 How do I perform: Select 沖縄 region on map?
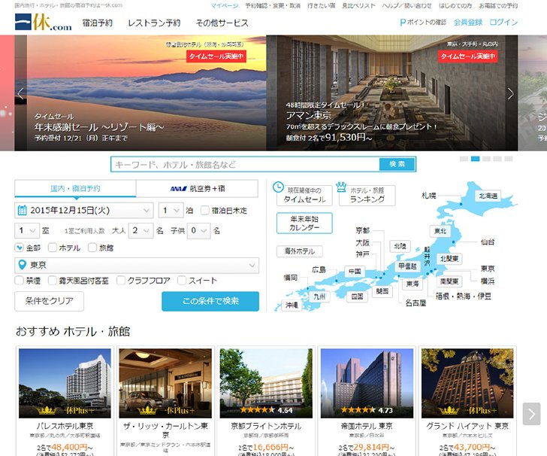coord(292,305)
